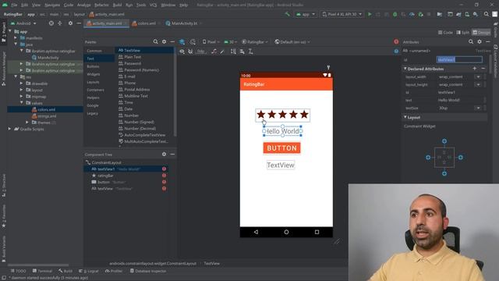The image size is (499, 281).
Task: Click the Infer Constraints wand icon
Action: [x=222, y=52]
